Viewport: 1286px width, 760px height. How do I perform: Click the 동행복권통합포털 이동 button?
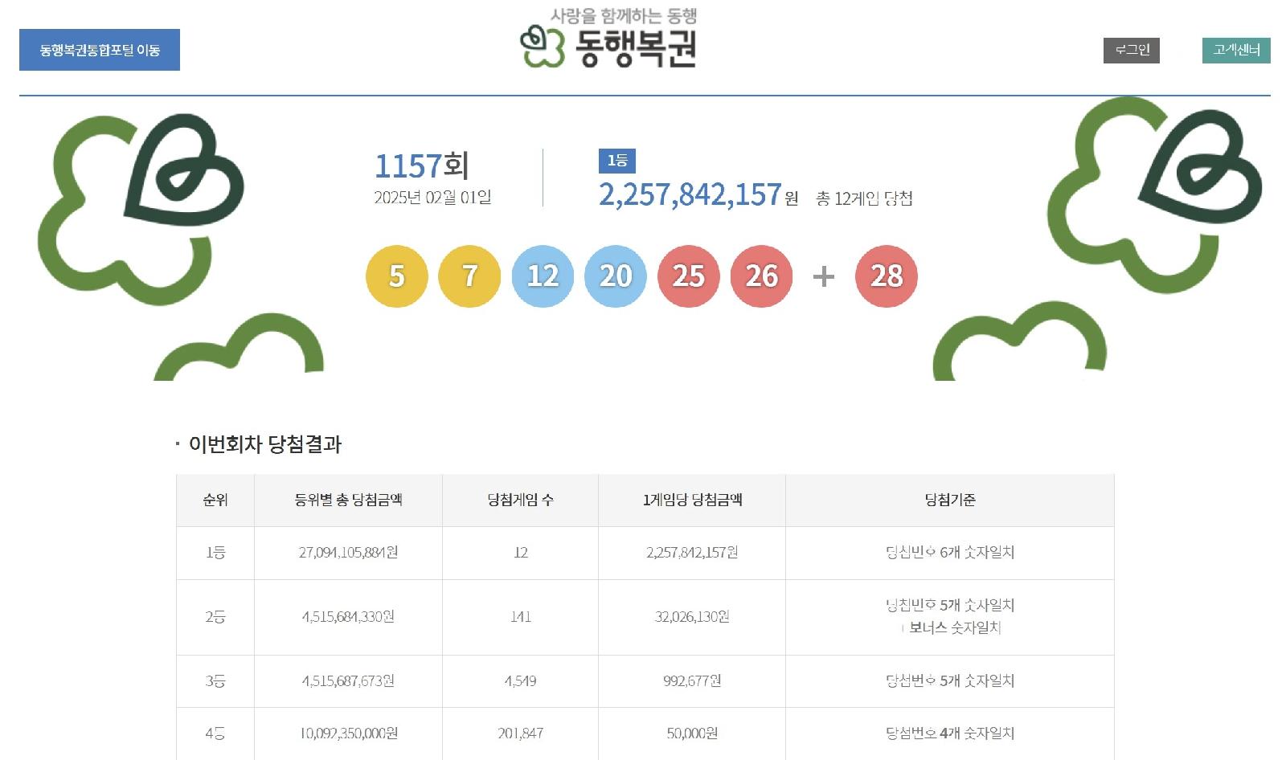coord(100,50)
